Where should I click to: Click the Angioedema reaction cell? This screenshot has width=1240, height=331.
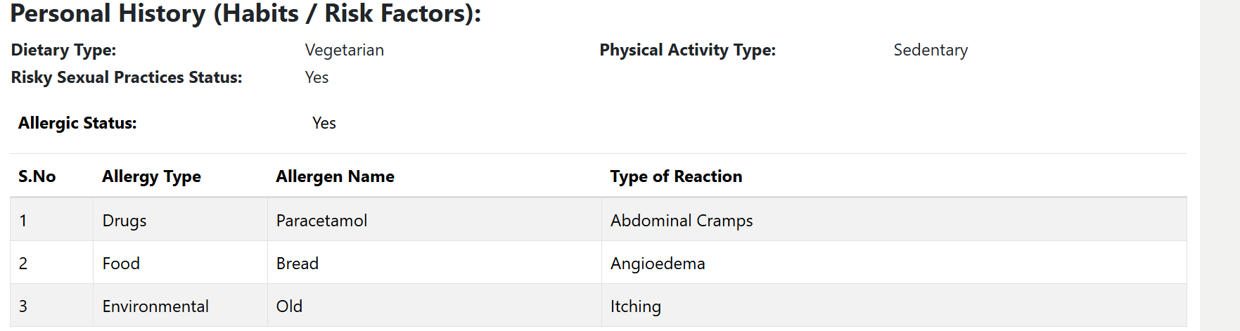pyautogui.click(x=657, y=264)
